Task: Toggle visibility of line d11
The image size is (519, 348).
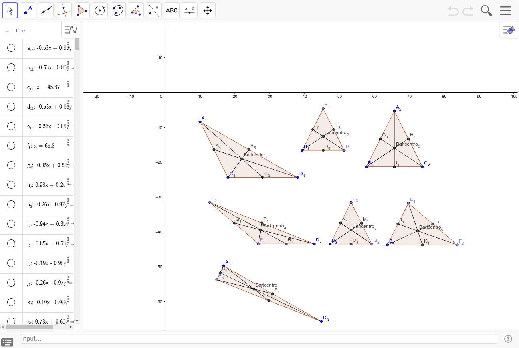Action: pos(11,107)
